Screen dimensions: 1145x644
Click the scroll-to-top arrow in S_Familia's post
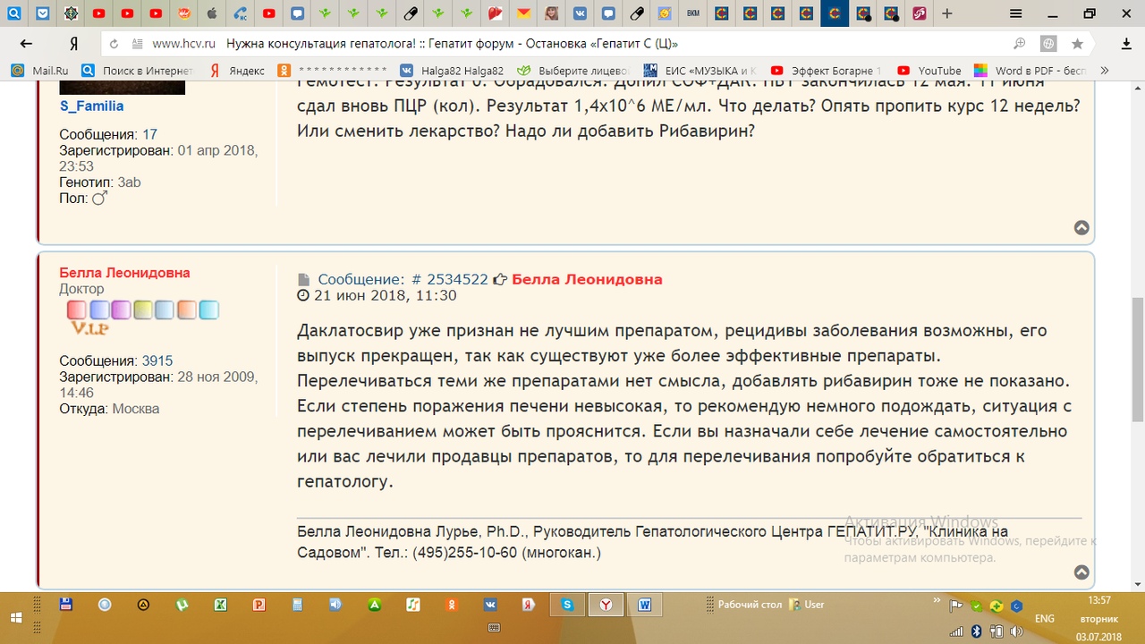coord(1081,228)
